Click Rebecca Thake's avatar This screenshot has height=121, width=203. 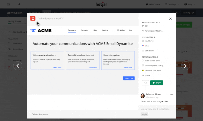tap(143, 96)
